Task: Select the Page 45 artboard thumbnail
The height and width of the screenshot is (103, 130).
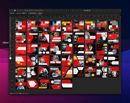Action: pyautogui.click(x=113, y=72)
